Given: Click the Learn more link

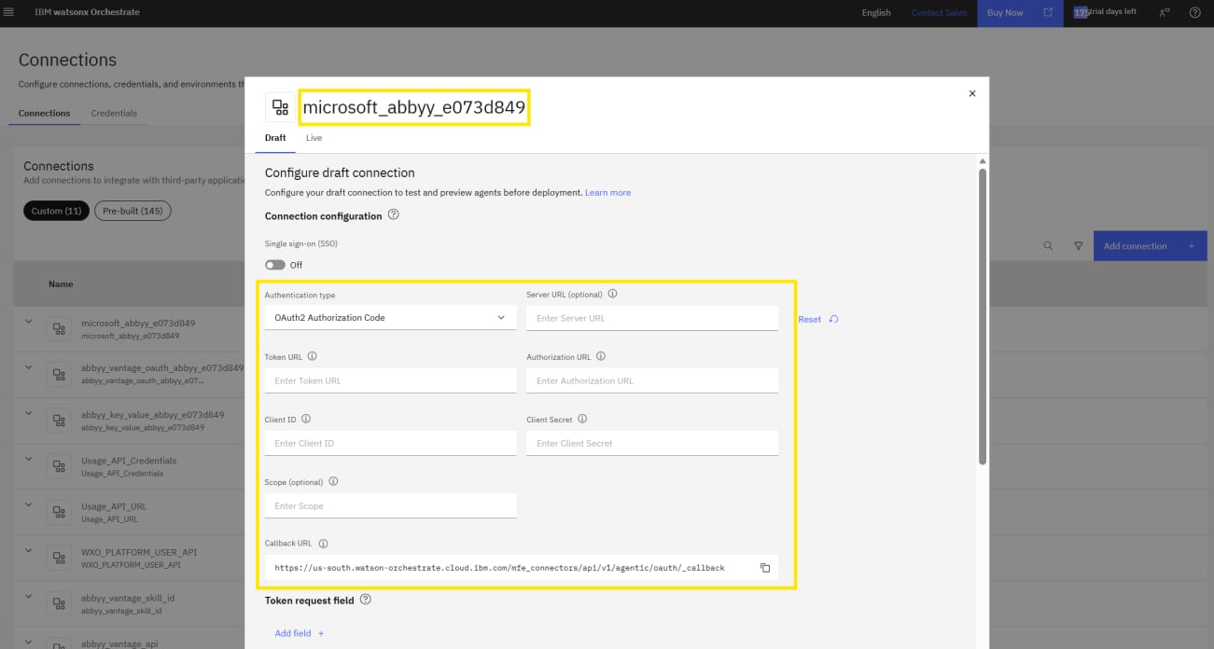Looking at the screenshot, I should pos(607,193).
